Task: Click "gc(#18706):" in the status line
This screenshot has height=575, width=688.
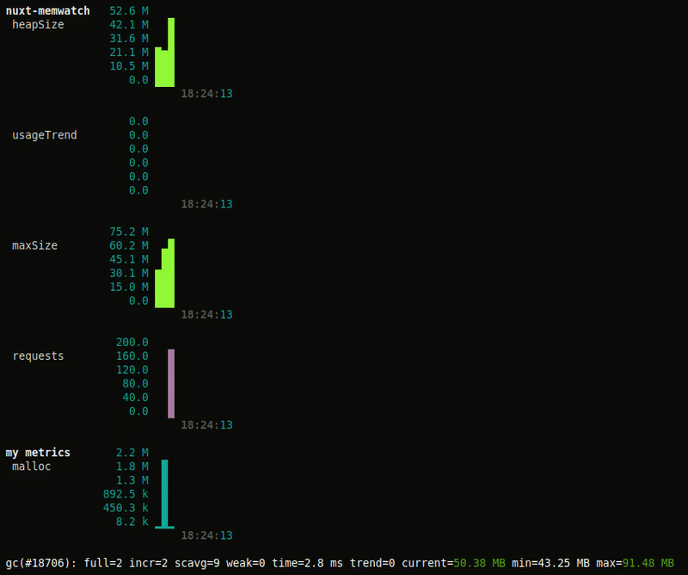Action: [x=40, y=563]
